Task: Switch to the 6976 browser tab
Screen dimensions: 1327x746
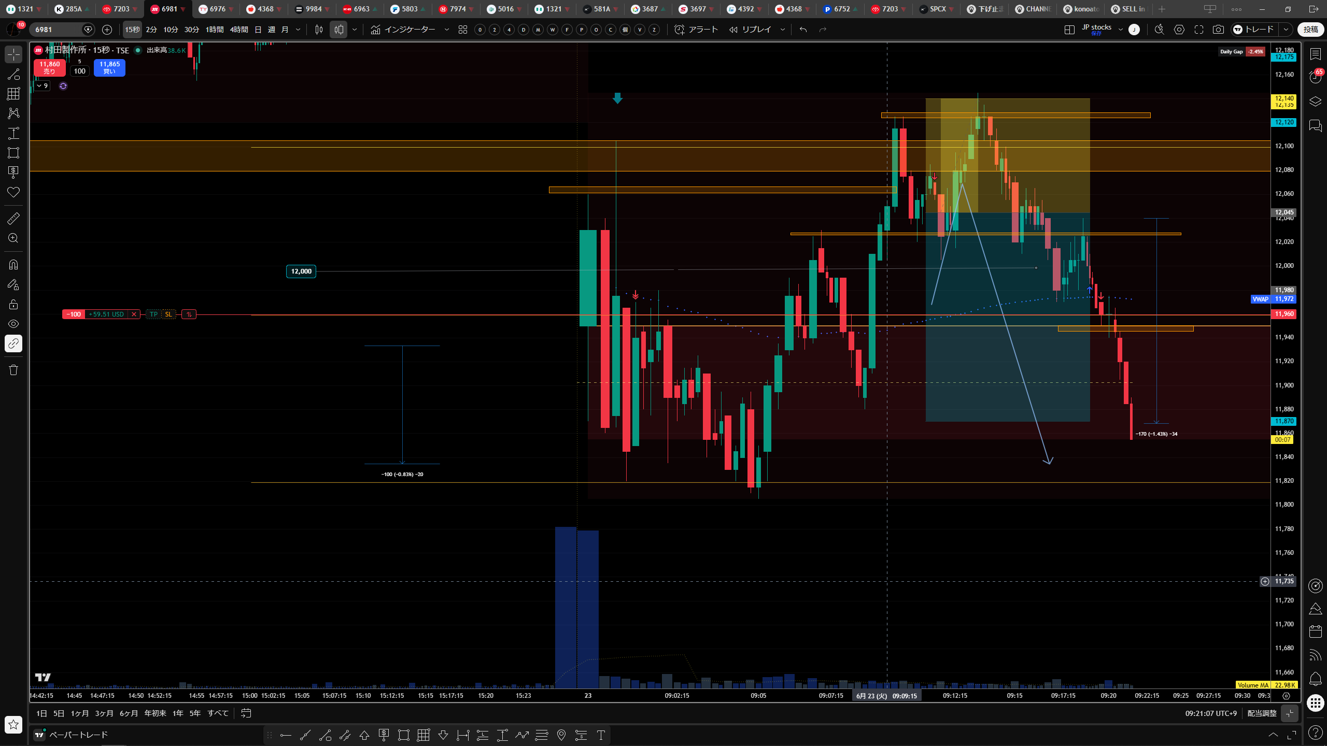Action: pyautogui.click(x=216, y=9)
